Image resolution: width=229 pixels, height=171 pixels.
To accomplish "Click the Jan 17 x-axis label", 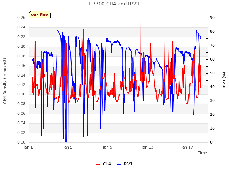I will tap(187, 147).
